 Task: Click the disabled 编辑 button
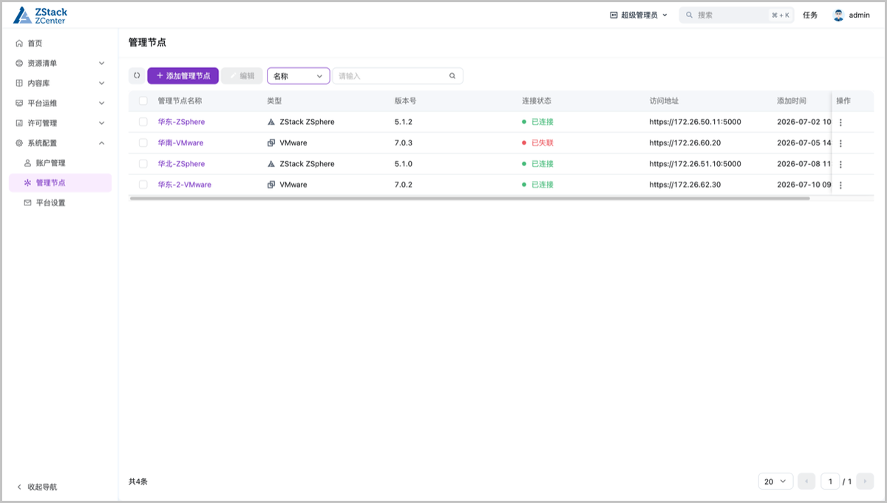(x=242, y=75)
